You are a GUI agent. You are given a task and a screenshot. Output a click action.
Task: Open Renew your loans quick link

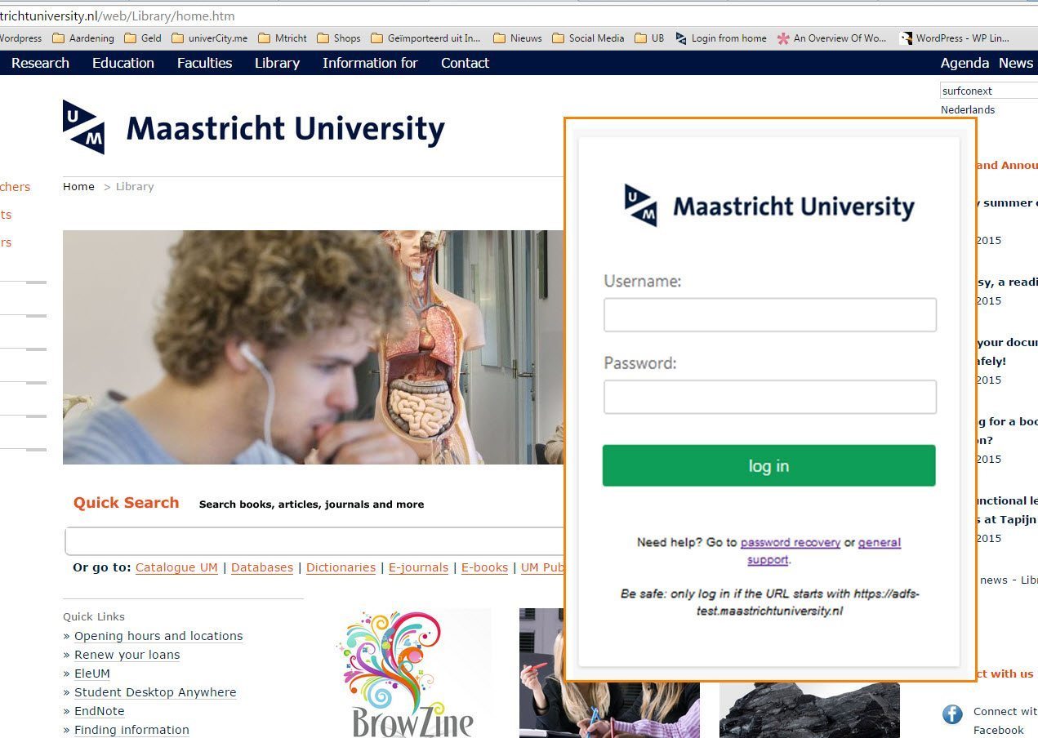127,655
